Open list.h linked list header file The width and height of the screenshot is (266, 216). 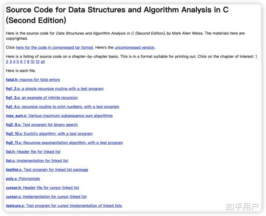point(33,152)
